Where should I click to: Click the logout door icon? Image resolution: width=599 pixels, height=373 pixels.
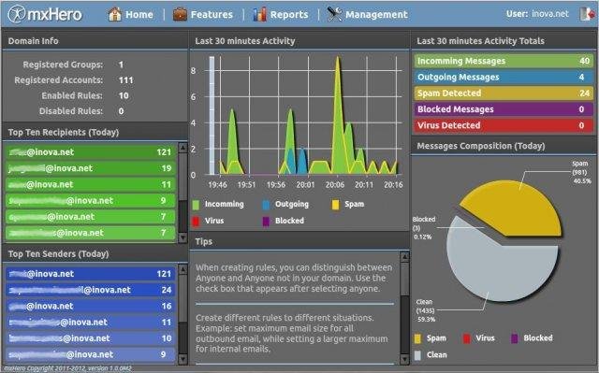point(587,14)
